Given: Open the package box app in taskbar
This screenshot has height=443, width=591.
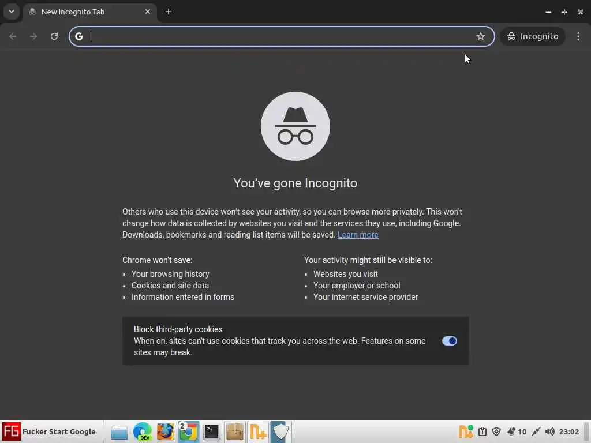Looking at the screenshot, I should (x=234, y=431).
